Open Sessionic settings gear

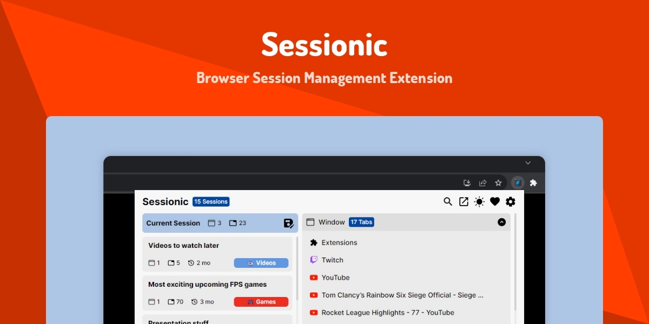point(511,201)
